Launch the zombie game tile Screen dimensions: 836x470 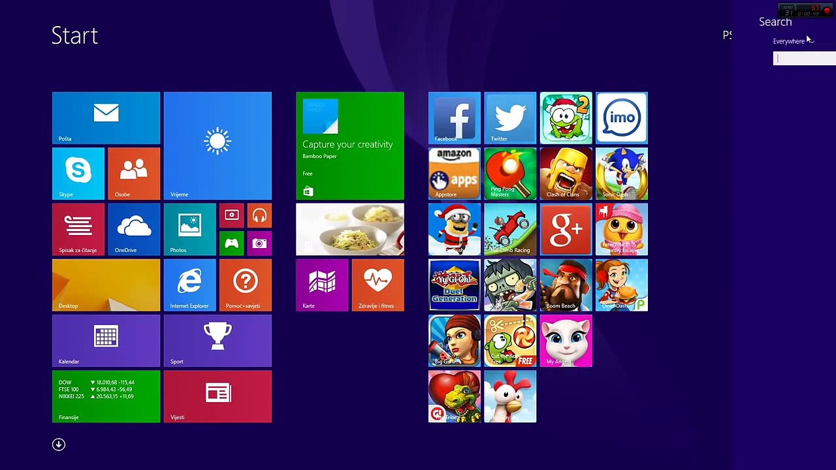pyautogui.click(x=510, y=285)
